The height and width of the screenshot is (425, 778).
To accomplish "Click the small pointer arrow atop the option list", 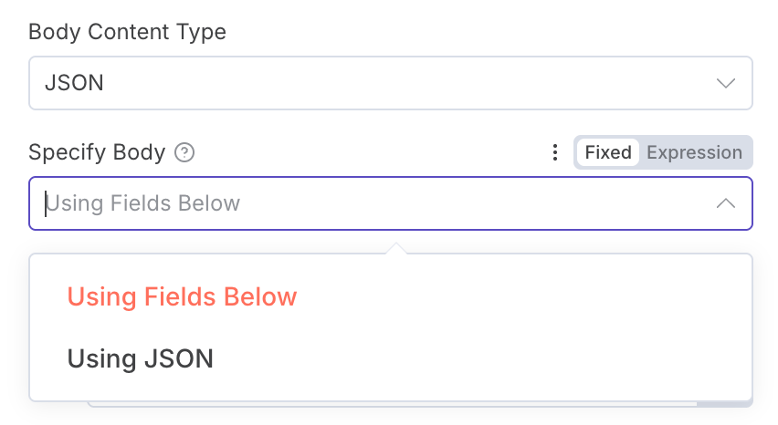I will tap(395, 248).
